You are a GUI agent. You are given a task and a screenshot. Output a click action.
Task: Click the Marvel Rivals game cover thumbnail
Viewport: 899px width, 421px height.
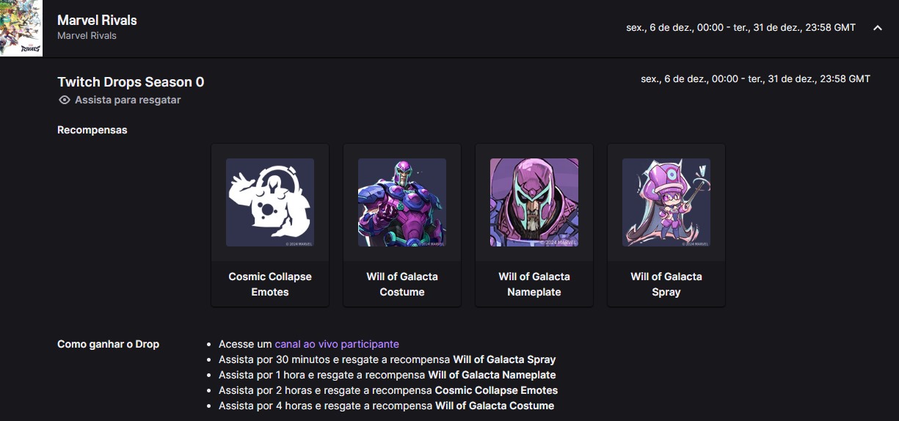point(21,28)
